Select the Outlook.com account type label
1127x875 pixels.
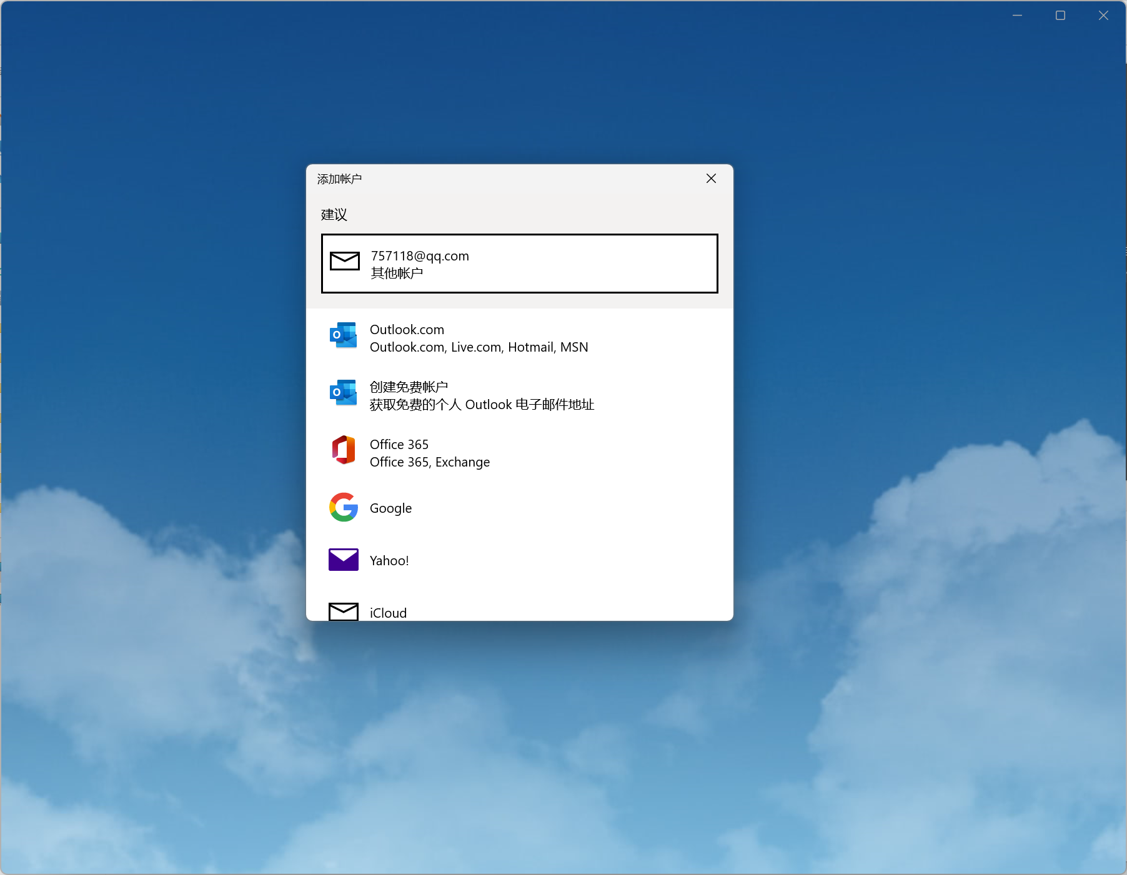click(407, 330)
